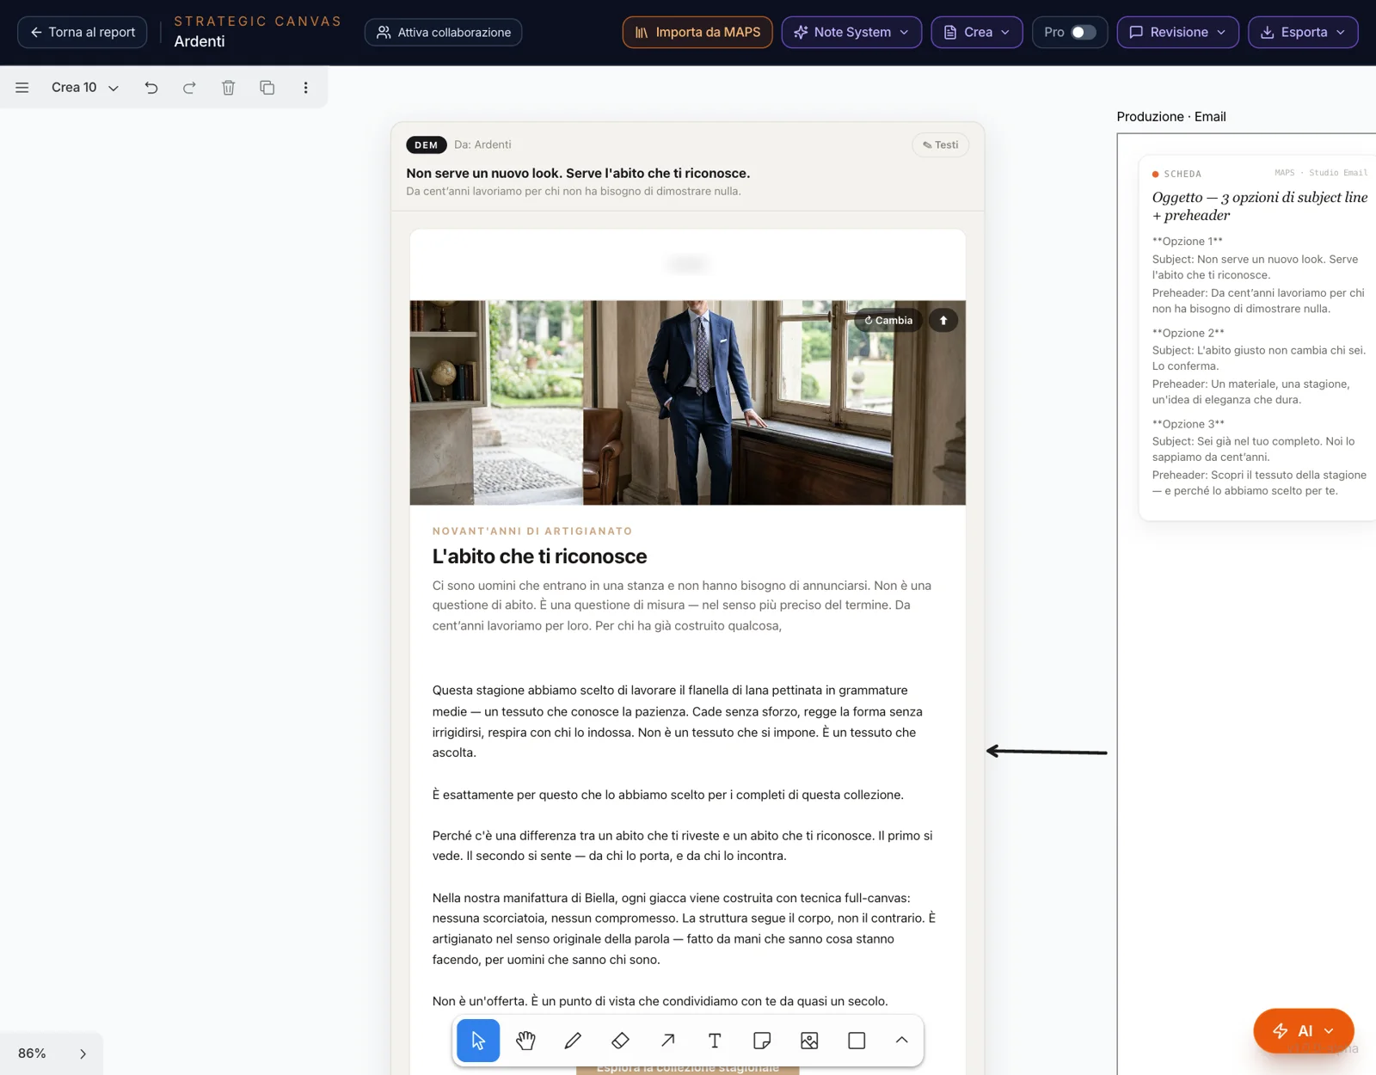
Task: Redo the last action
Action: 189,88
